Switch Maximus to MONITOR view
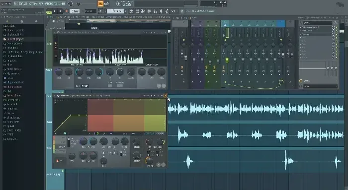This screenshot has width=348, height=190. [x=149, y=133]
